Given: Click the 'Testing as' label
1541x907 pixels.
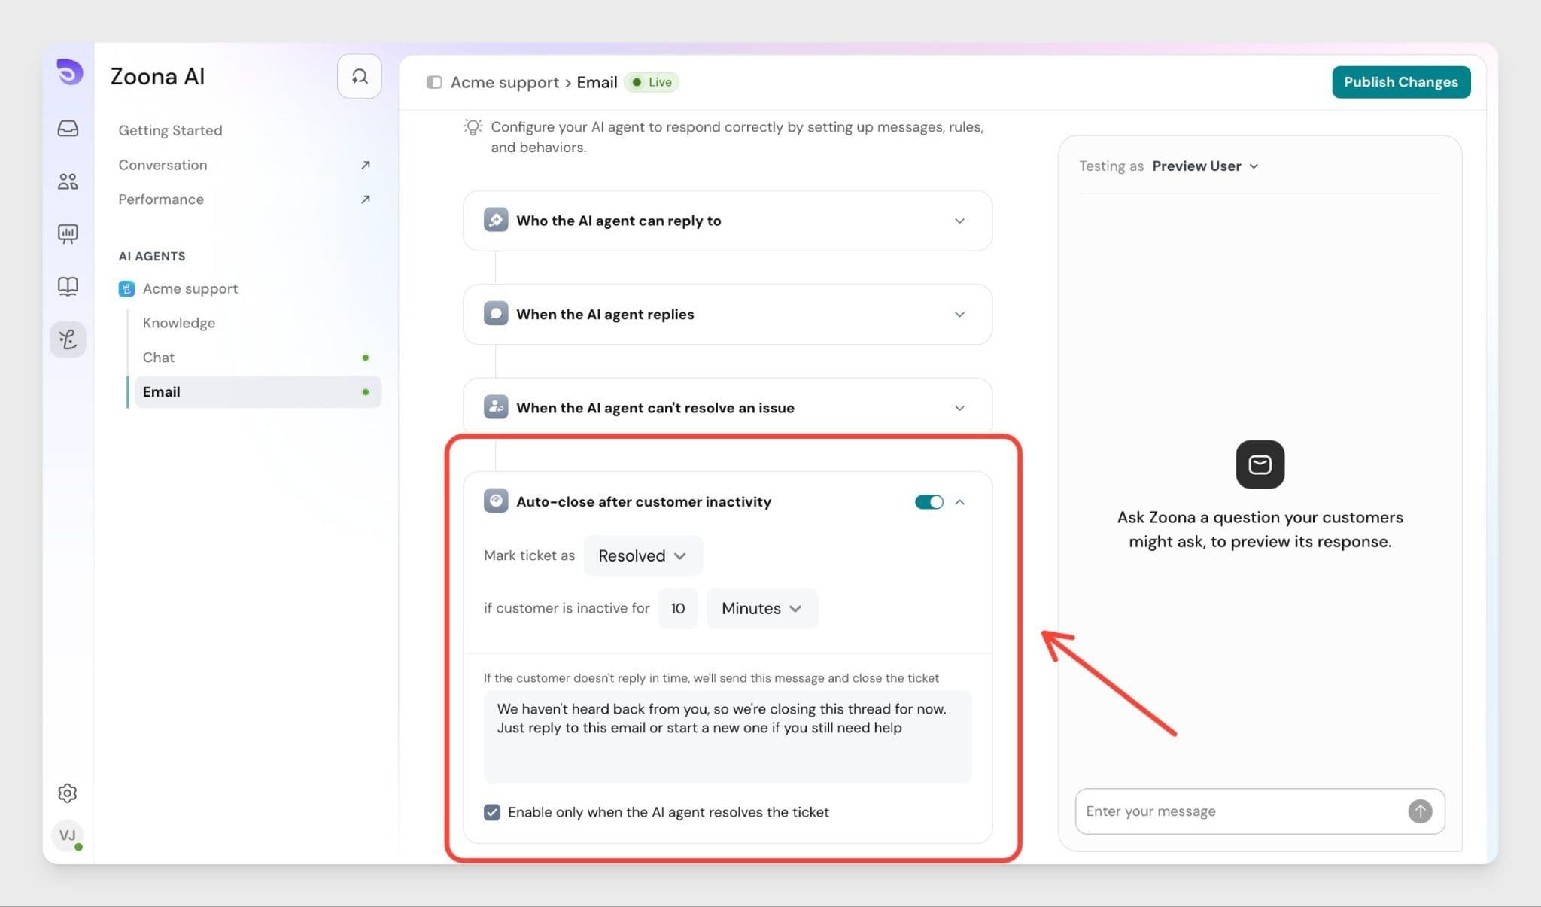Looking at the screenshot, I should point(1111,166).
